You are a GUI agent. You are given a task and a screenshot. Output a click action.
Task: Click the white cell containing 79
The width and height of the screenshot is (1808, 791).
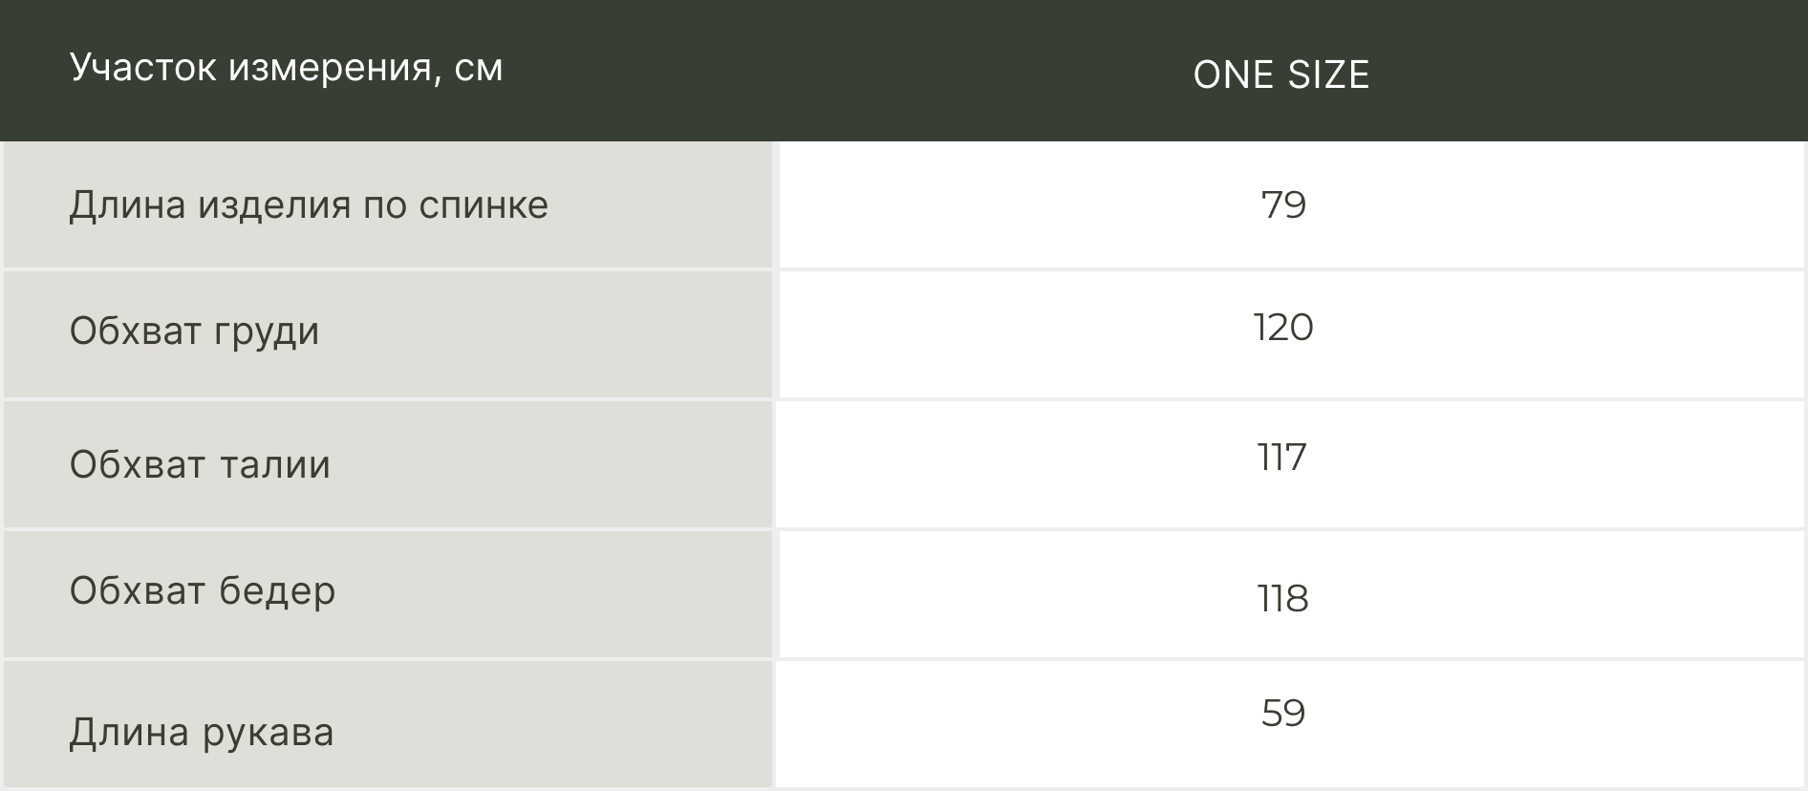1529,205
